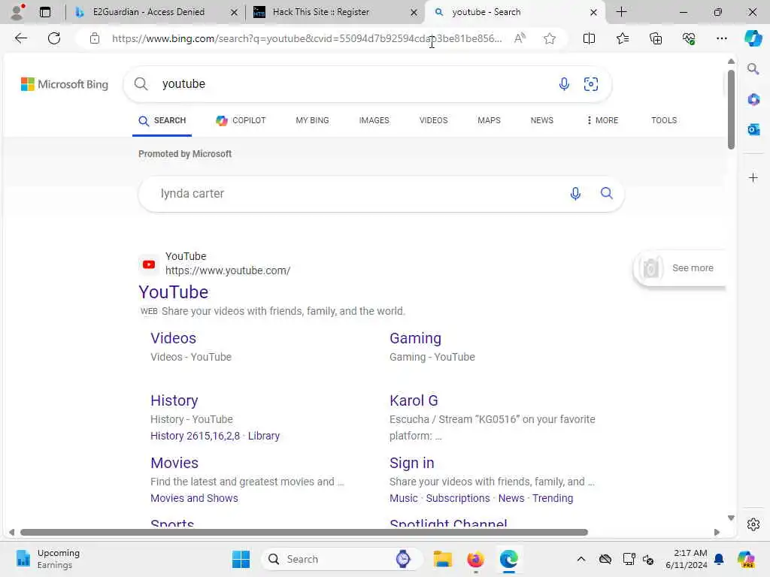
Task: Open Outlook sidebar icon
Action: (753, 129)
